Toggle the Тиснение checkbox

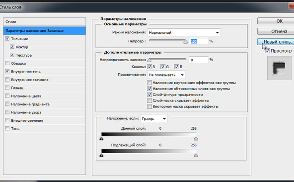point(7,39)
